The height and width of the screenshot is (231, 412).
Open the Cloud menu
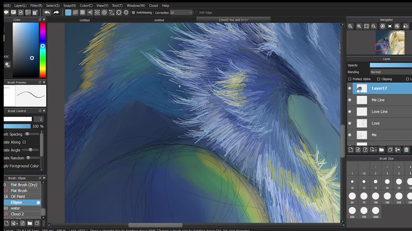pyautogui.click(x=153, y=5)
